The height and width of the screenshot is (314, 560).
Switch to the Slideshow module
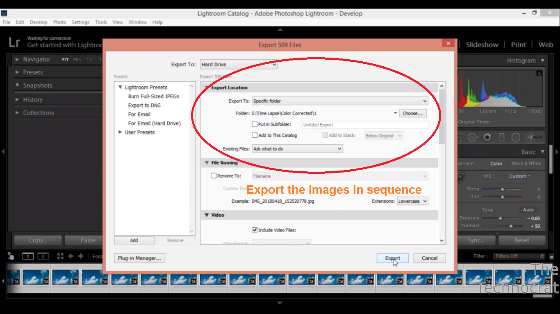(x=482, y=45)
